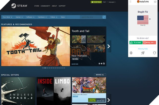The width and height of the screenshot is (159, 105).
Task: Go to next featured game with right arrow
Action: click(109, 46)
